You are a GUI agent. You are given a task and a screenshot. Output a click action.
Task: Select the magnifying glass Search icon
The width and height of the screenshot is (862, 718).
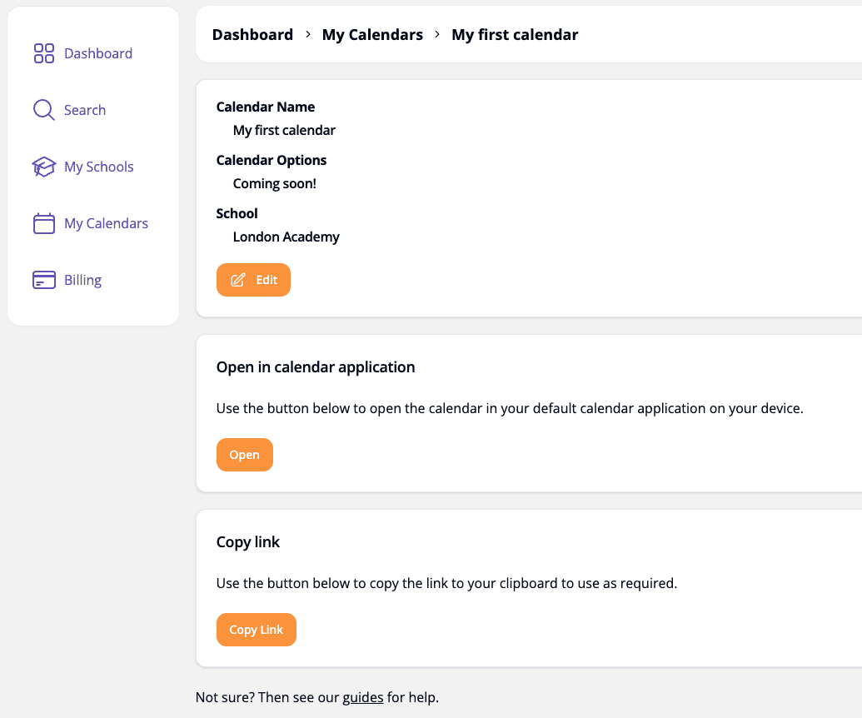(43, 109)
